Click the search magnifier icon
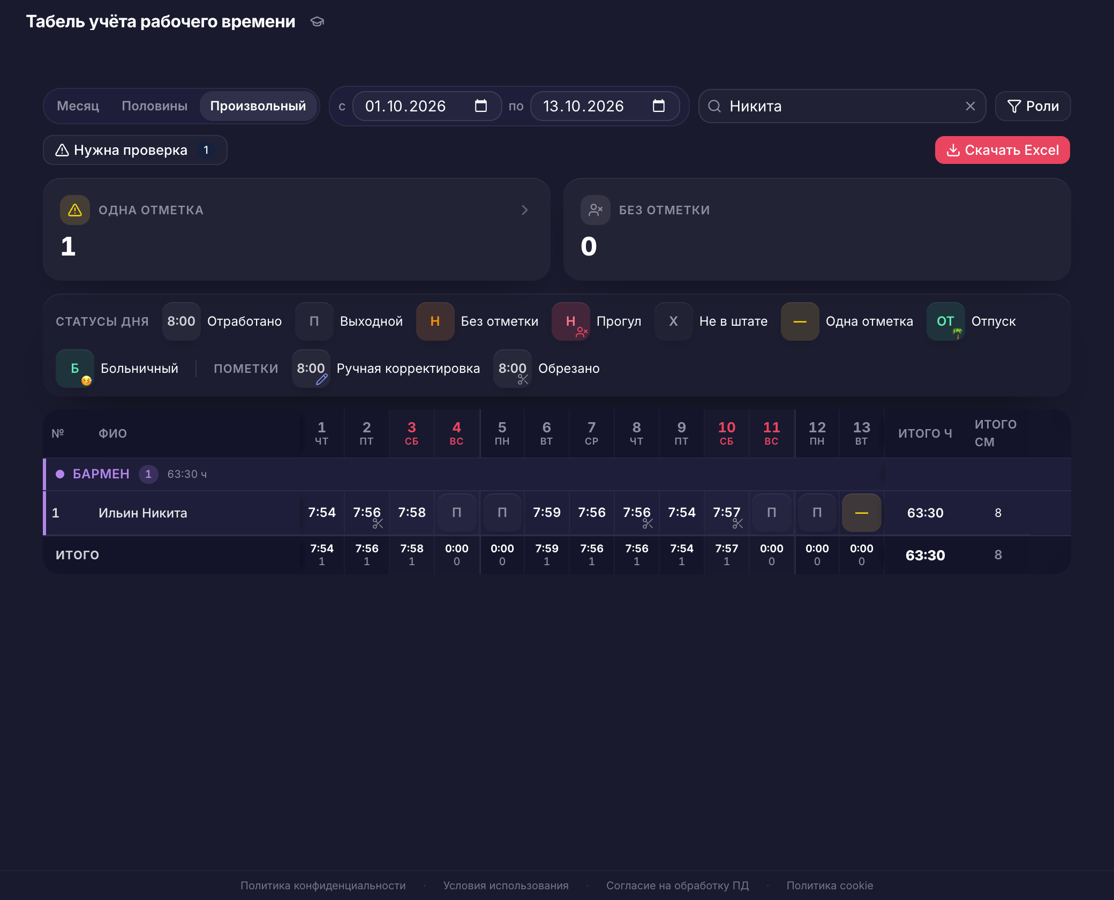This screenshot has height=900, width=1114. coord(714,106)
